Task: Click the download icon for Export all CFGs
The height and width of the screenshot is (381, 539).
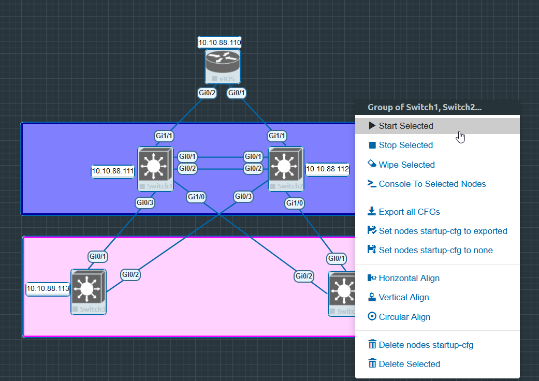Action: point(372,211)
